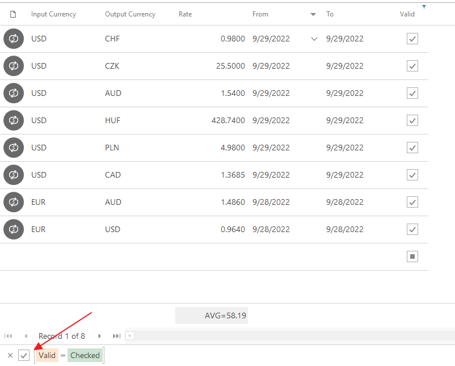The width and height of the screenshot is (455, 366).
Task: Open the Checked value selector in filter
Action: coord(85,355)
